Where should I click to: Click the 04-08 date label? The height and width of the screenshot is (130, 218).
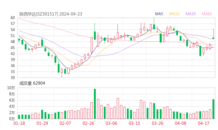pyautogui.click(x=181, y=123)
